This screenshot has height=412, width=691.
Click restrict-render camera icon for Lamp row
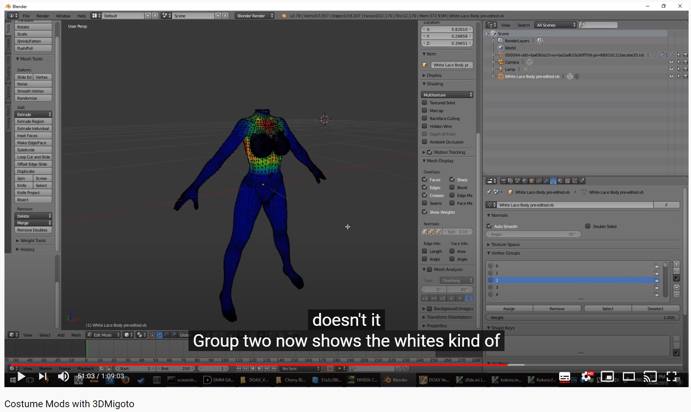(685, 69)
